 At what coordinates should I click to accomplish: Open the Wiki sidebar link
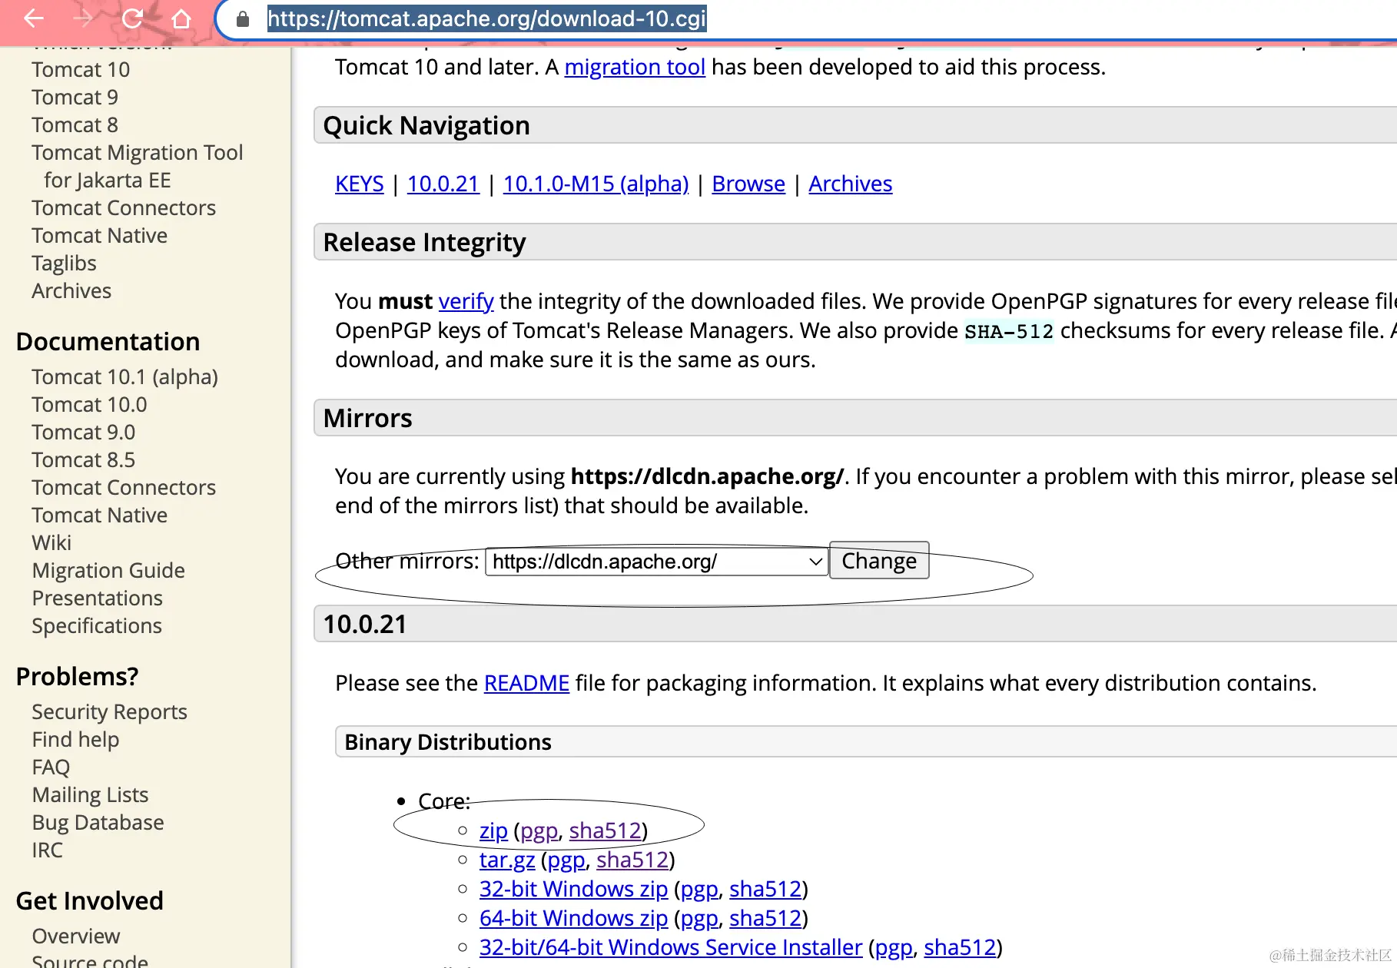(51, 543)
